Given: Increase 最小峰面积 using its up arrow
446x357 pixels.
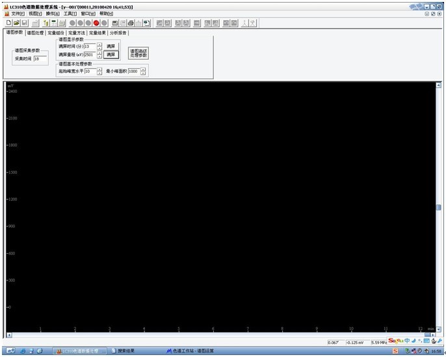Looking at the screenshot, I should 144,69.
